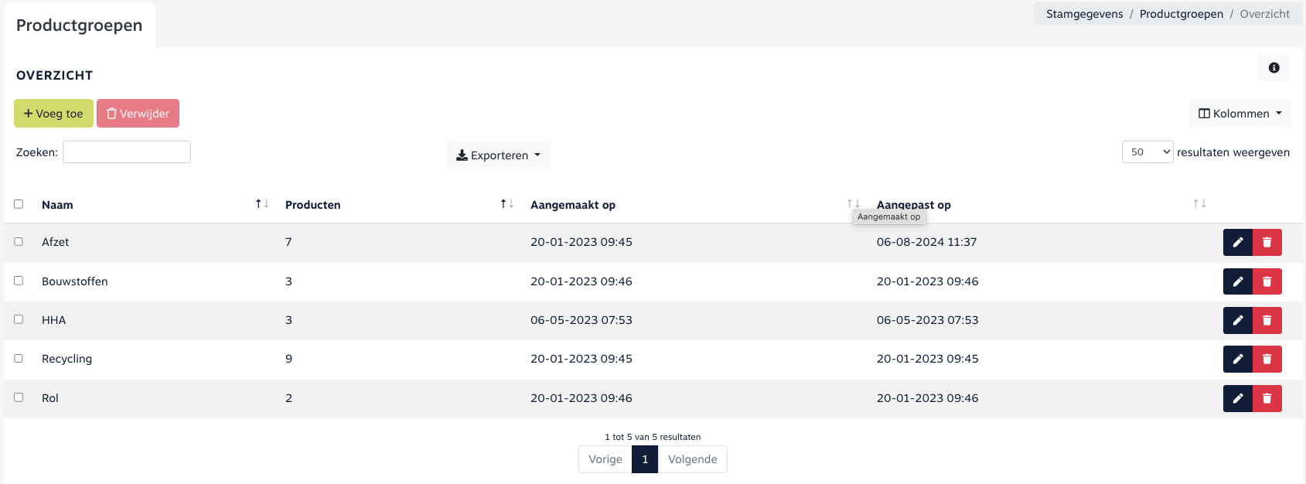Sort by Naam column arrows
The image size is (1306, 484).
[x=261, y=204]
